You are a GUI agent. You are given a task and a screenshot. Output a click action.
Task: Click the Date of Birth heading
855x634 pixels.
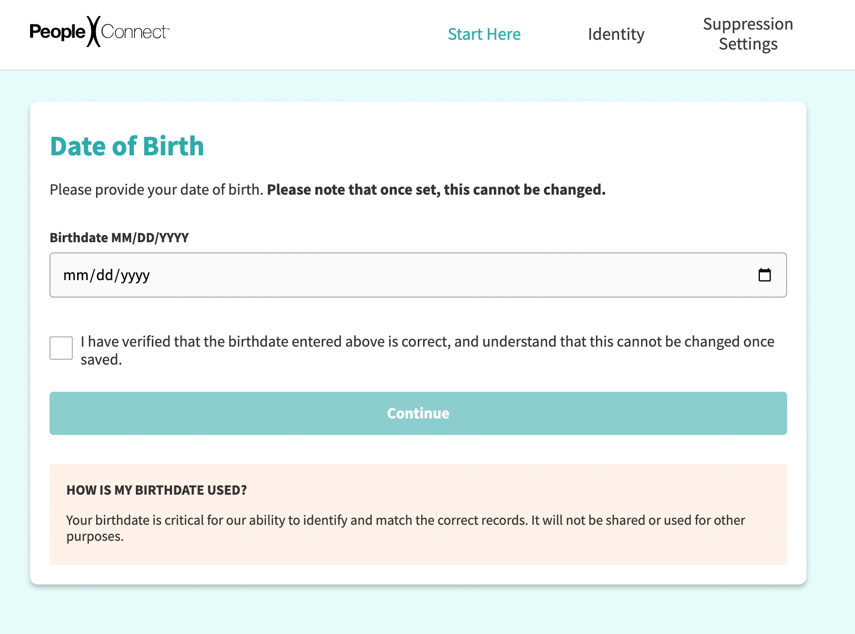click(127, 146)
